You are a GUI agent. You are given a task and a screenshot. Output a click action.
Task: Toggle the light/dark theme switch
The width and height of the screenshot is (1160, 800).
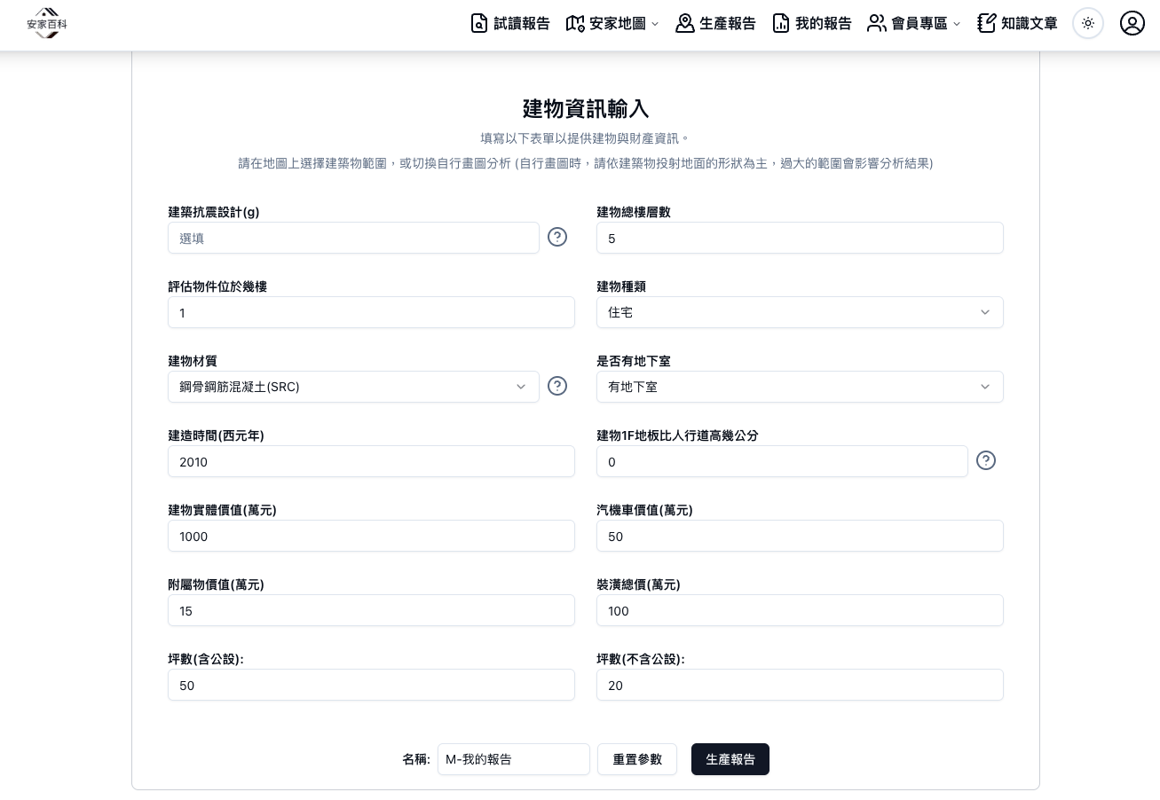point(1088,23)
